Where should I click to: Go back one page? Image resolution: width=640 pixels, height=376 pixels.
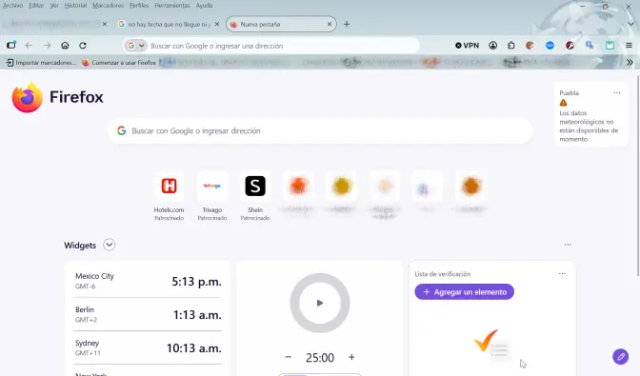tap(29, 46)
